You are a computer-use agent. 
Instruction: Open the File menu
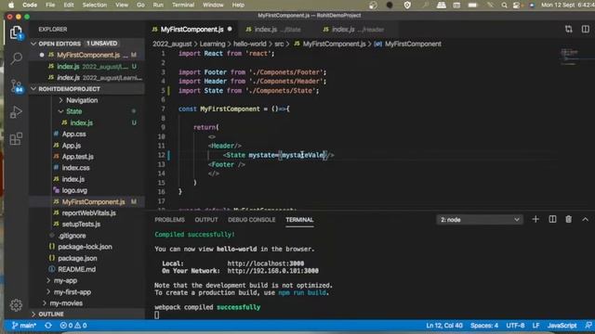(50, 5)
